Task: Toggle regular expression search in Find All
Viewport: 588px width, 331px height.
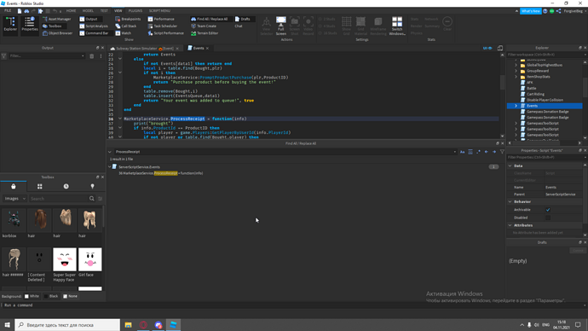Action: click(x=478, y=152)
